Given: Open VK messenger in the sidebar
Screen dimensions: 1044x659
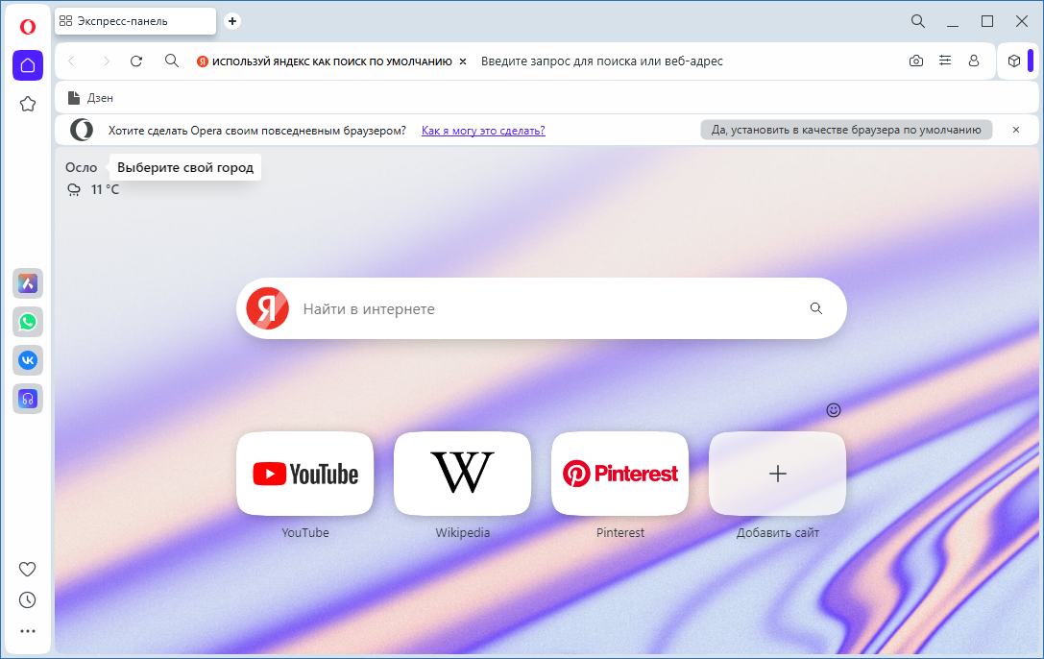Looking at the screenshot, I should 27,360.
